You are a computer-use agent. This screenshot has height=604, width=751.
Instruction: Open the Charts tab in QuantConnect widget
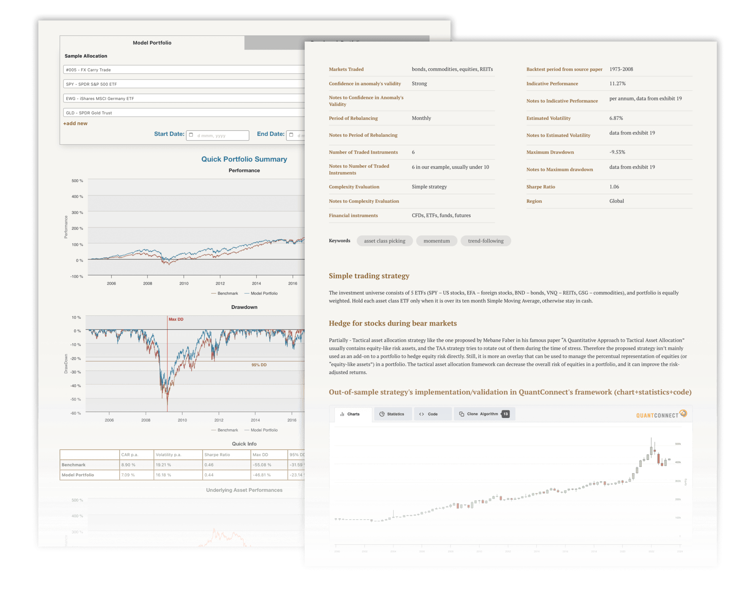[353, 414]
